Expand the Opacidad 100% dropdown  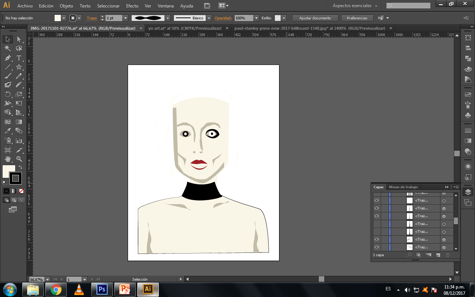(256, 18)
